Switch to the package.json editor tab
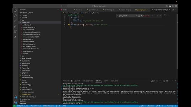Viewport: 191px width, 107px height. pos(141,10)
